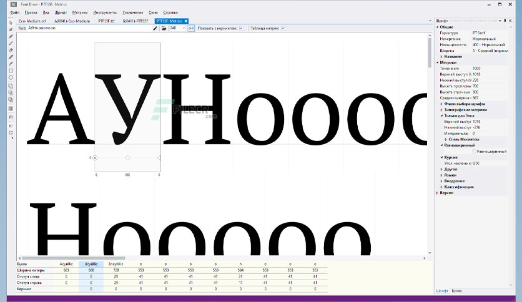Switch to the Б(0411)-PTF55F tab
Image resolution: width=522 pixels, height=302 pixels.
[135, 21]
